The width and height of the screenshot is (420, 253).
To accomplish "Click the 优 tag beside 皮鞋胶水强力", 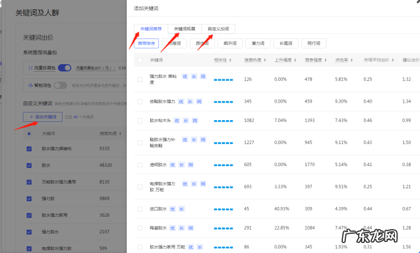I will tap(181, 101).
